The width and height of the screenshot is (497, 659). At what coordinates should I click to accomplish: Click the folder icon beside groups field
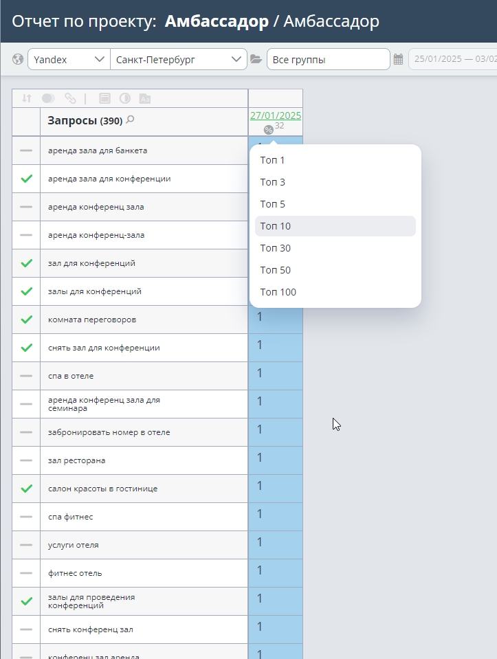coord(256,59)
